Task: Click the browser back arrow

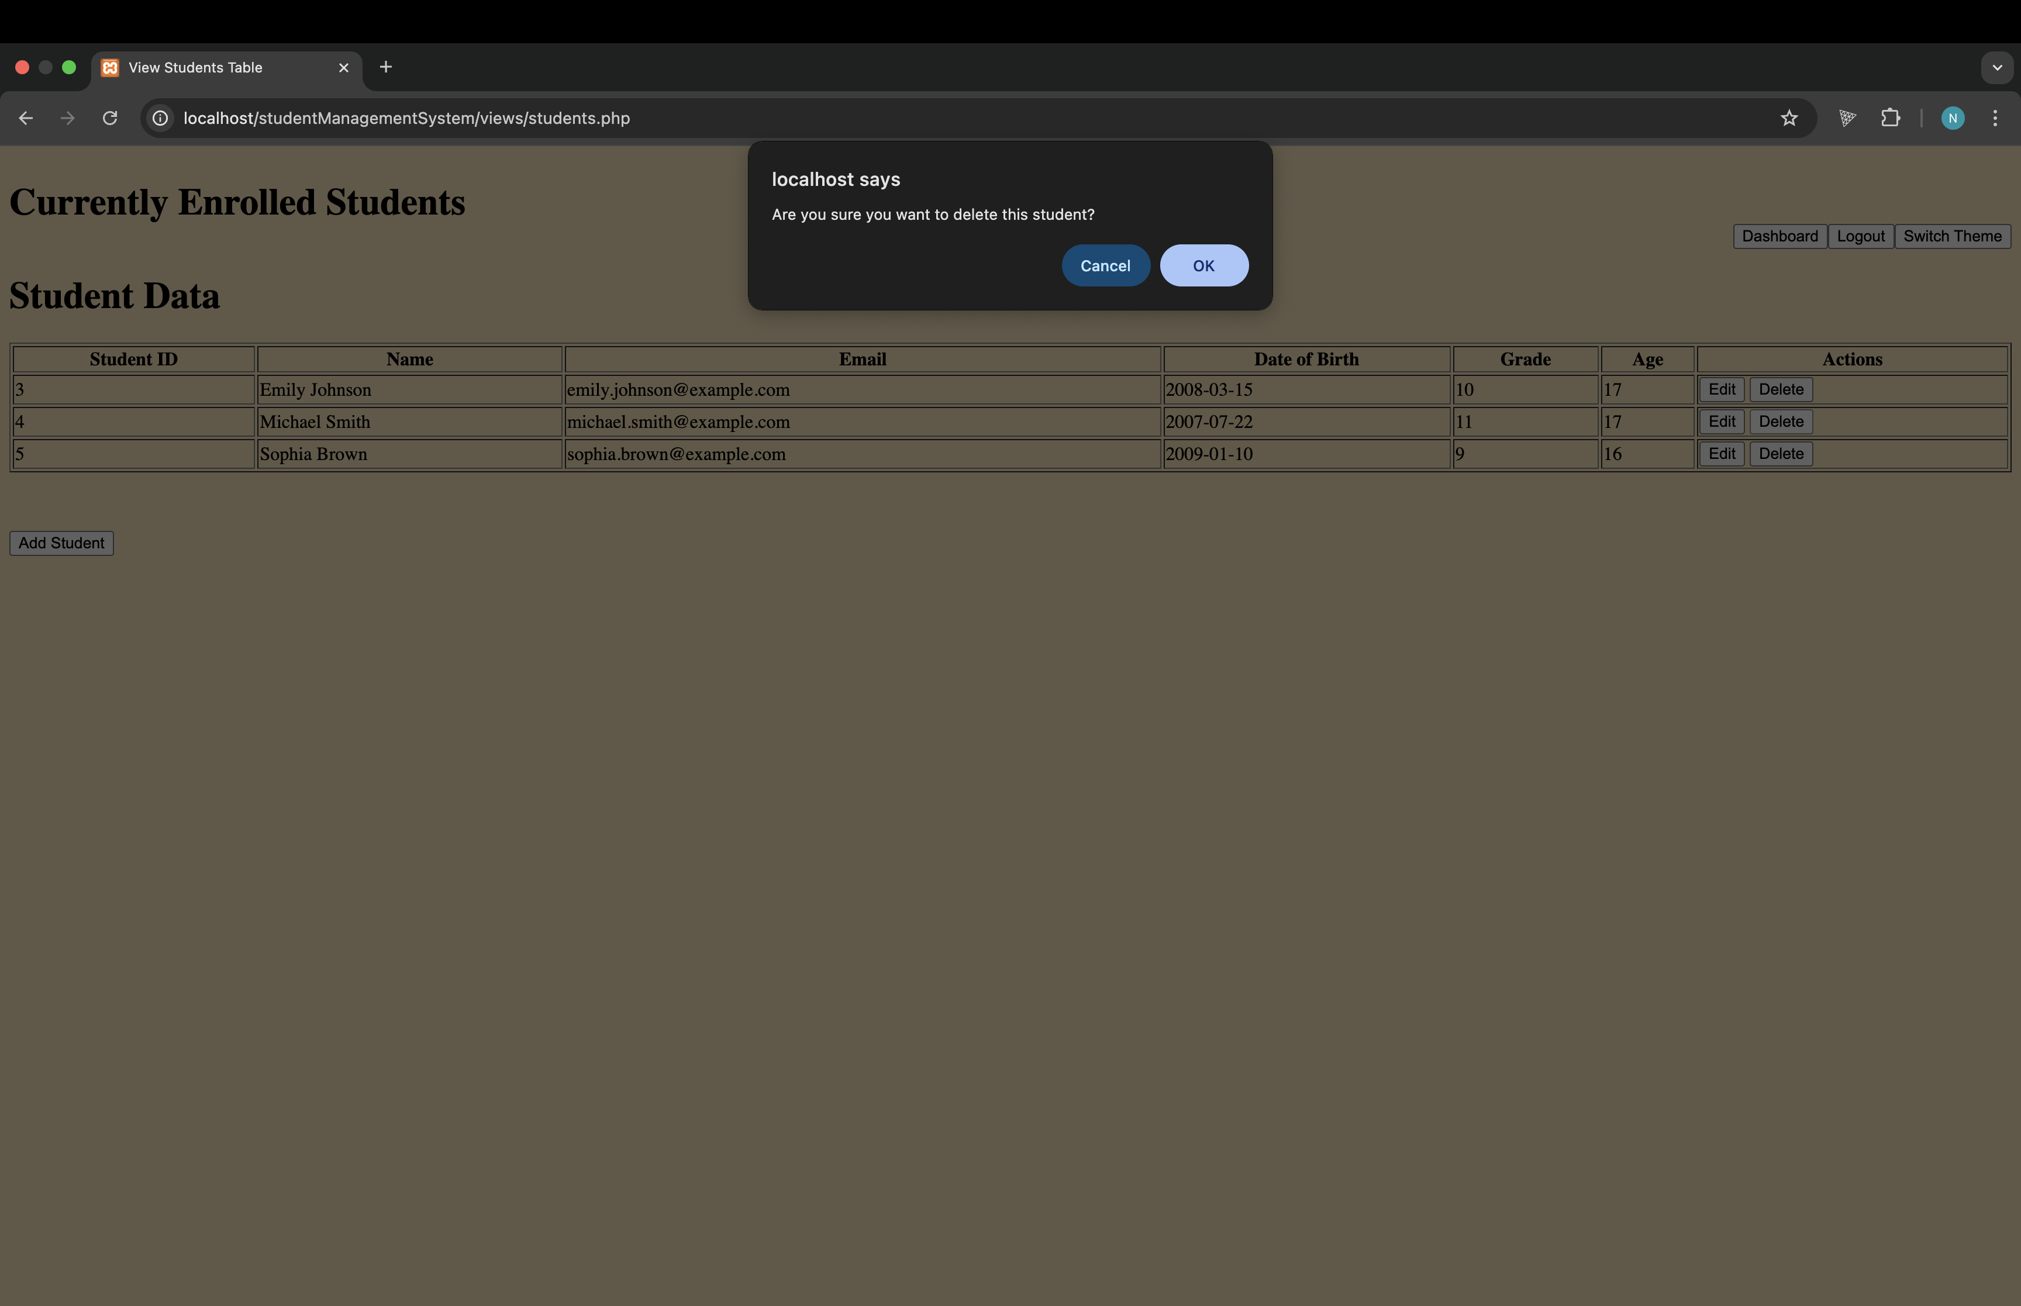Action: 26,118
